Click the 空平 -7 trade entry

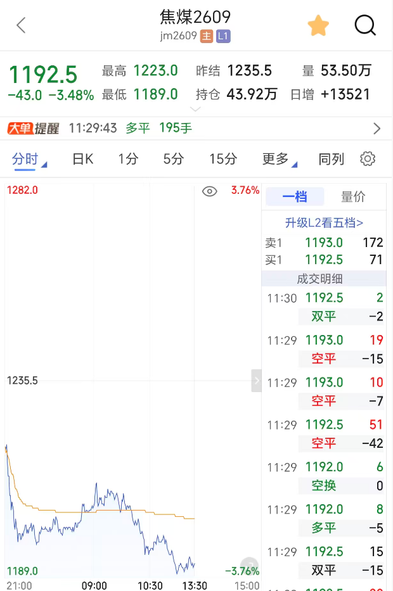(x=342, y=401)
